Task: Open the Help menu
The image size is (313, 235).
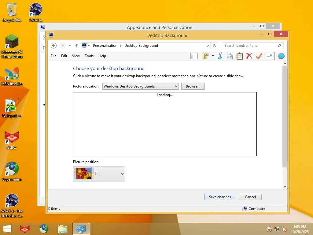Action: pos(102,56)
